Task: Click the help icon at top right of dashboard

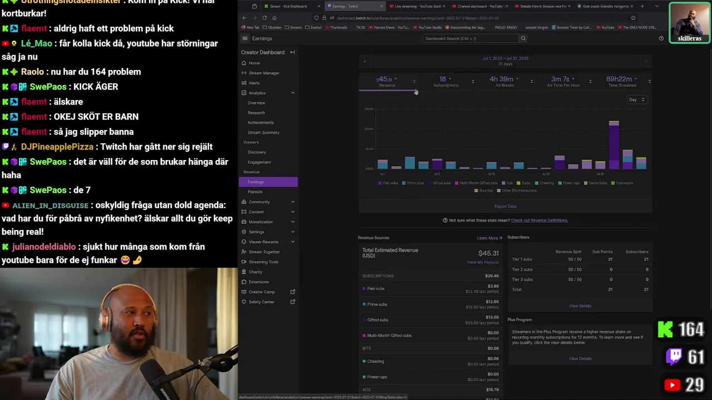Action: pyautogui.click(x=661, y=38)
